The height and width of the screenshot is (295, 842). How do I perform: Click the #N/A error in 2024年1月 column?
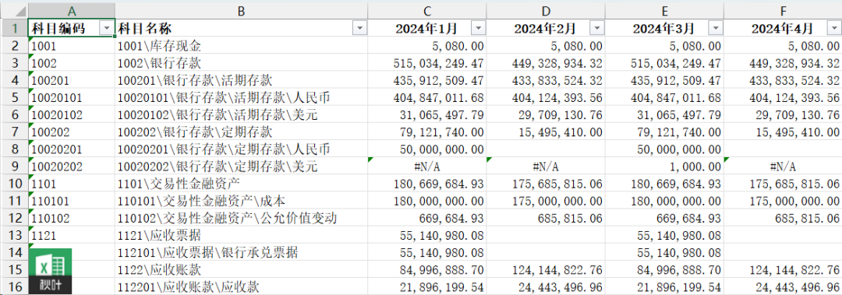(427, 167)
